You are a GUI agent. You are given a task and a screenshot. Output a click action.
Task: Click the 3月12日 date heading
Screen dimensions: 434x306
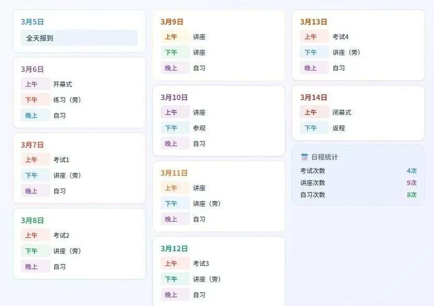coord(174,249)
